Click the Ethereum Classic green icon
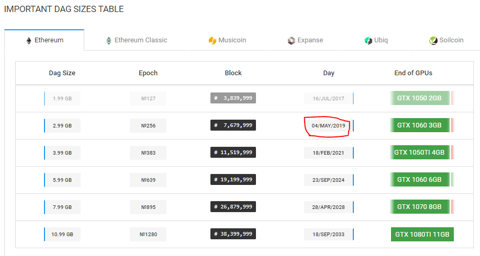The image size is (480, 256). click(109, 41)
